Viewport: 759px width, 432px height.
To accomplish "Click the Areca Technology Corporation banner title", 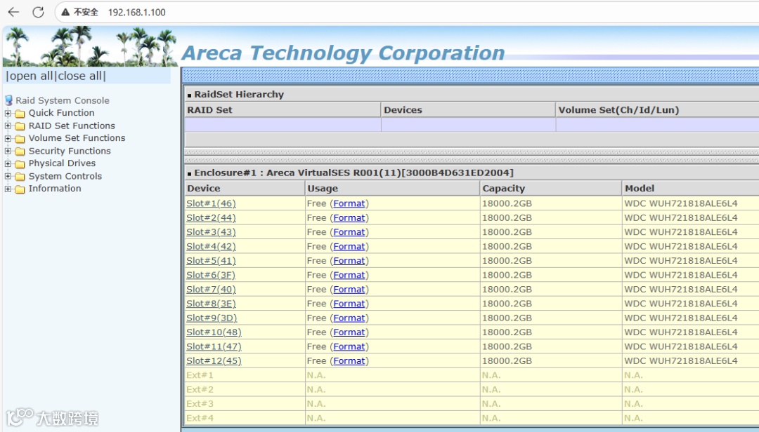I will click(343, 53).
